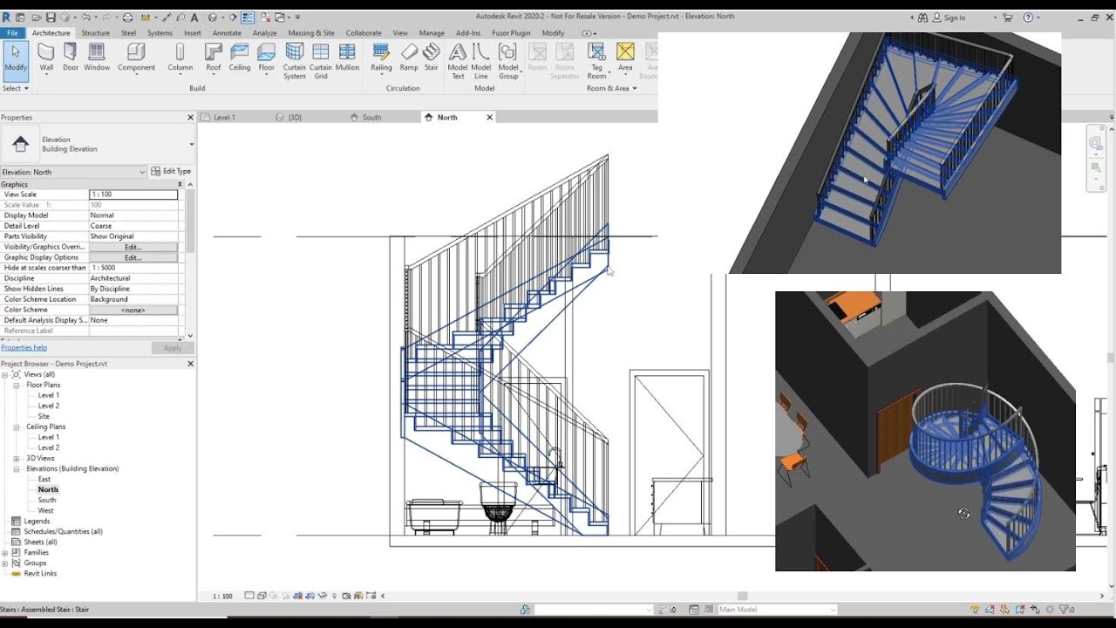Select the Curtain Grid tool
The height and width of the screenshot is (628, 1116).
(321, 61)
